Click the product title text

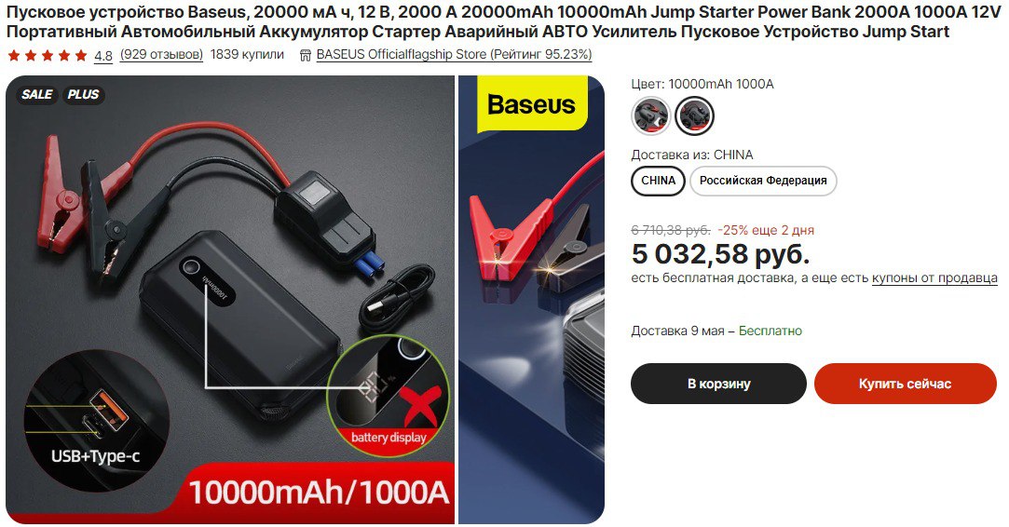504,21
